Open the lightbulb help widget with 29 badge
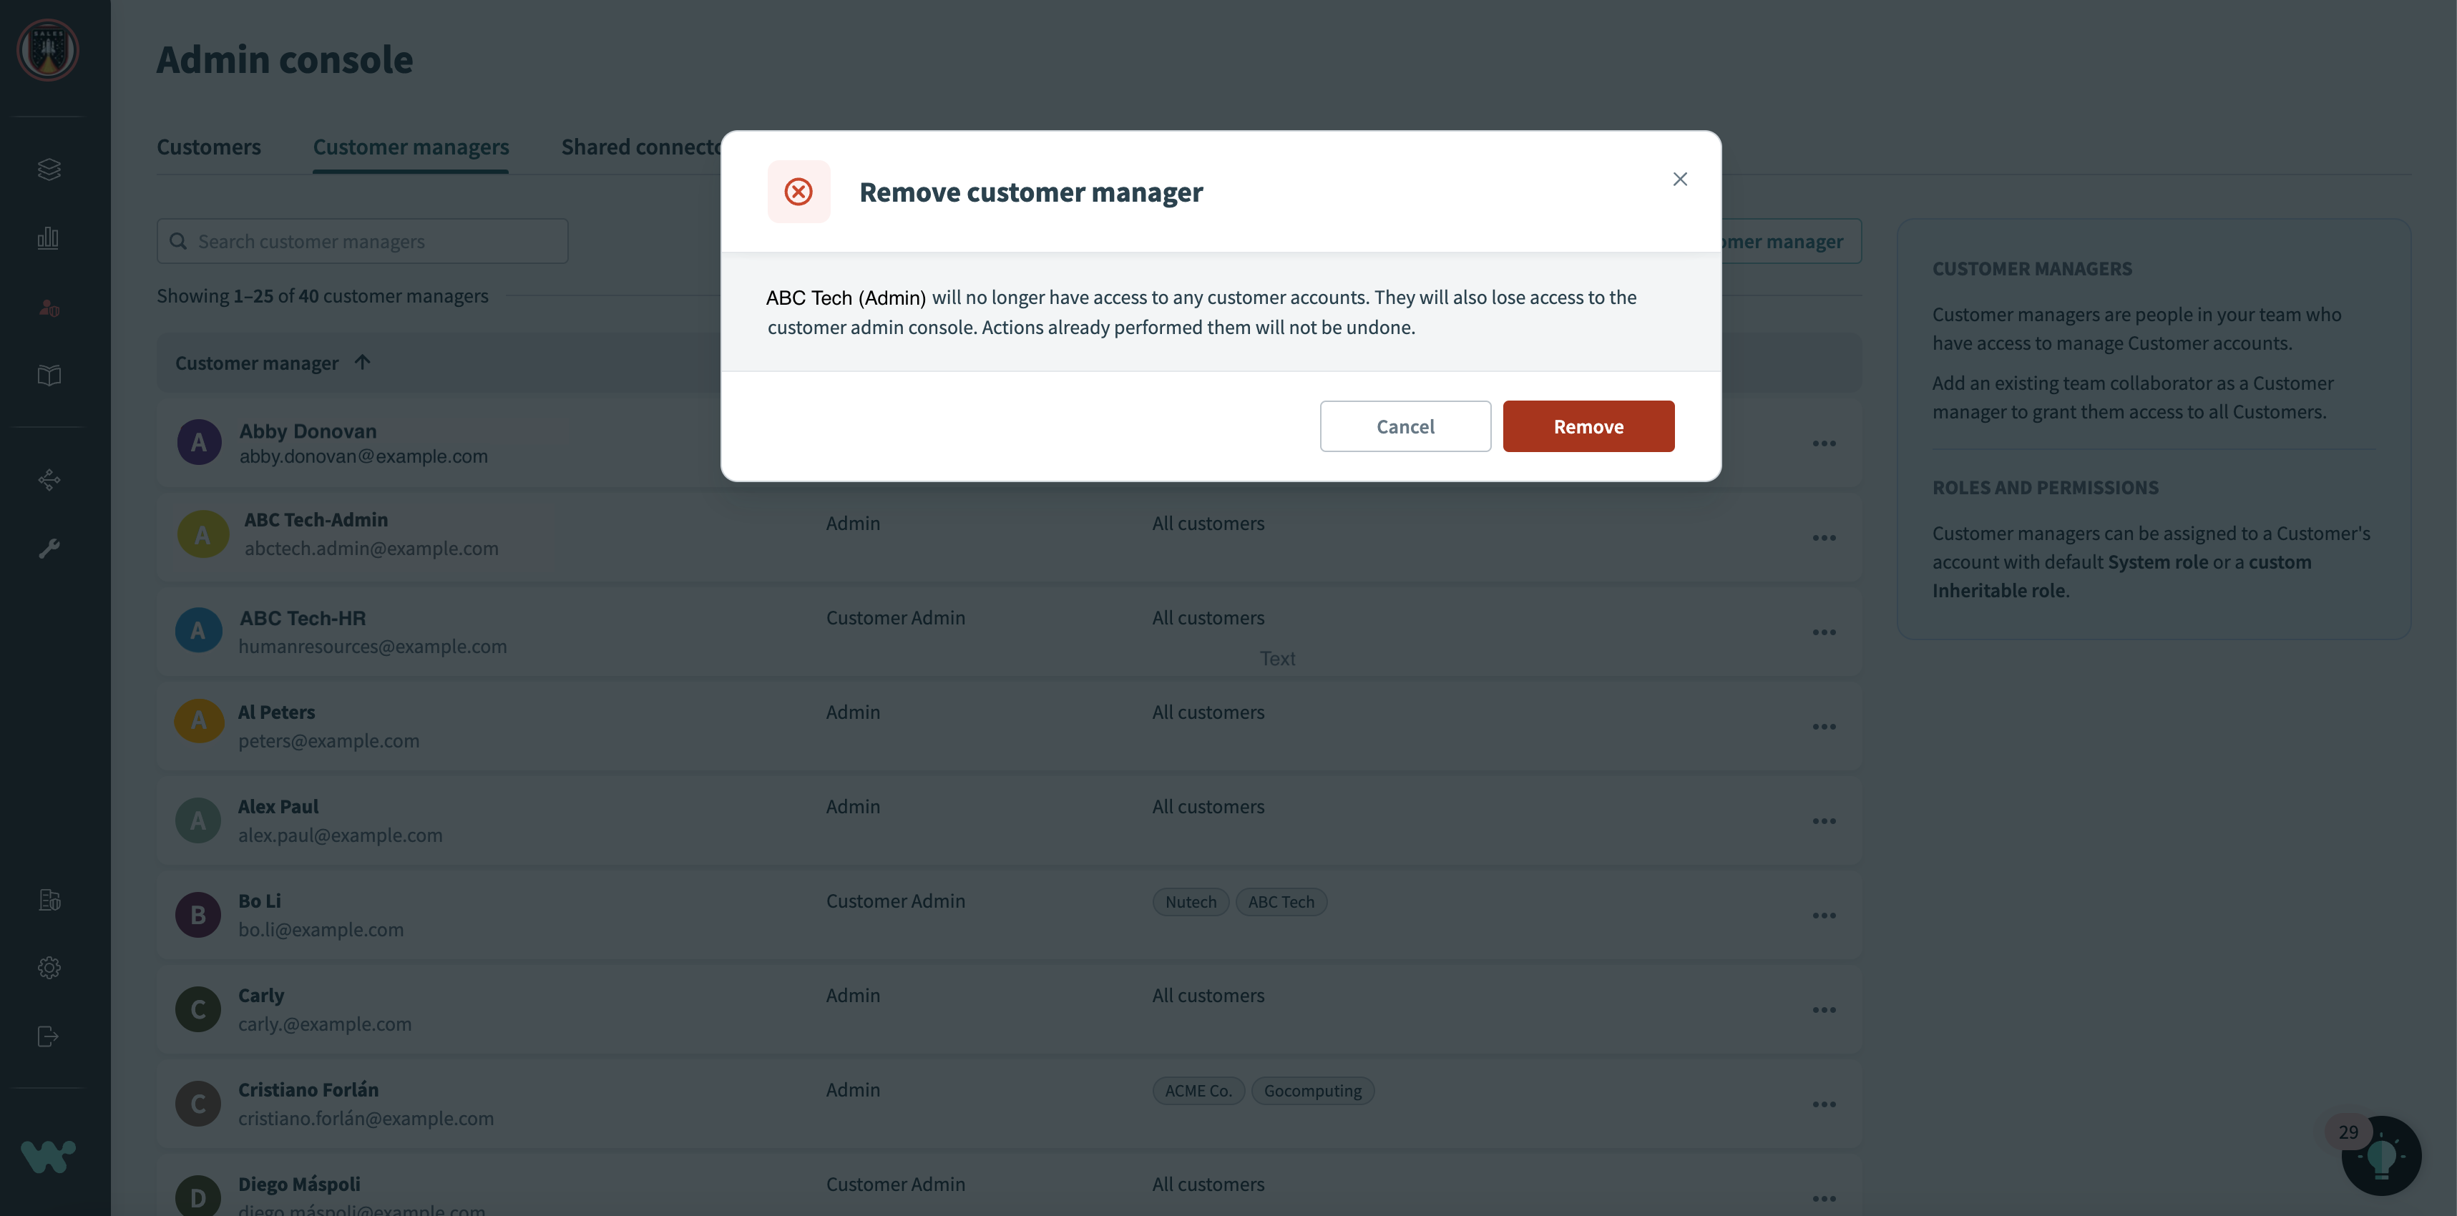 coord(2380,1155)
